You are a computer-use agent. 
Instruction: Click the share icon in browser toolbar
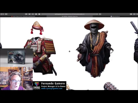[134, 14]
